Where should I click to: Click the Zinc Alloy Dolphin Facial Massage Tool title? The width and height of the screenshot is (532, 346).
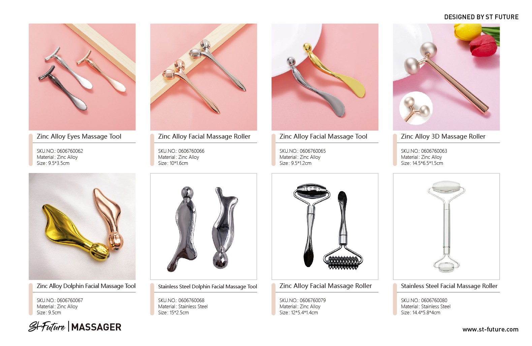pos(86,286)
